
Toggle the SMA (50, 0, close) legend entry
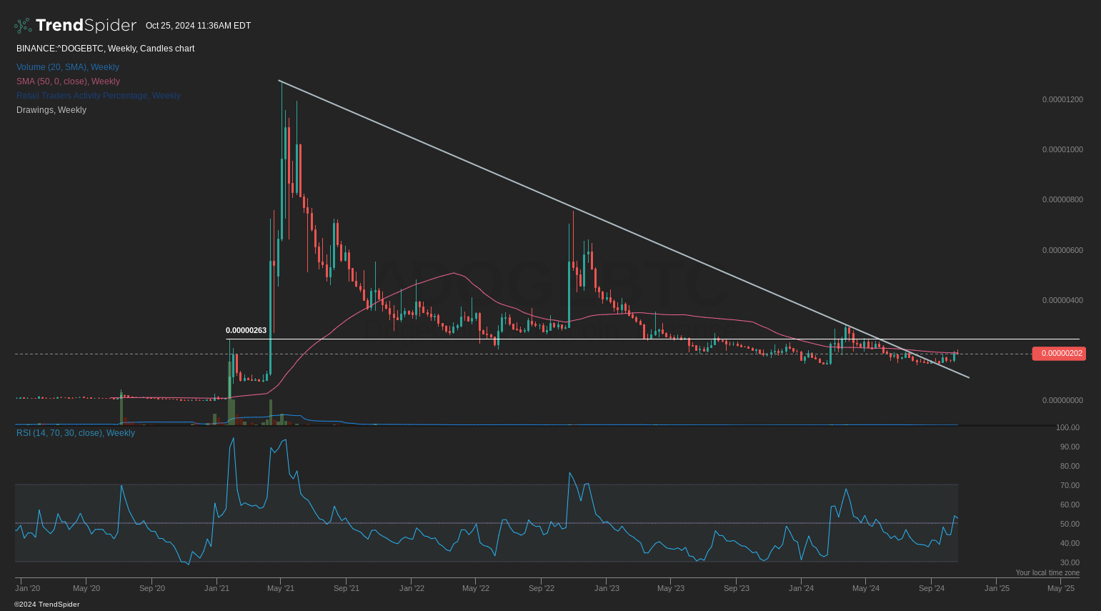pyautogui.click(x=68, y=81)
